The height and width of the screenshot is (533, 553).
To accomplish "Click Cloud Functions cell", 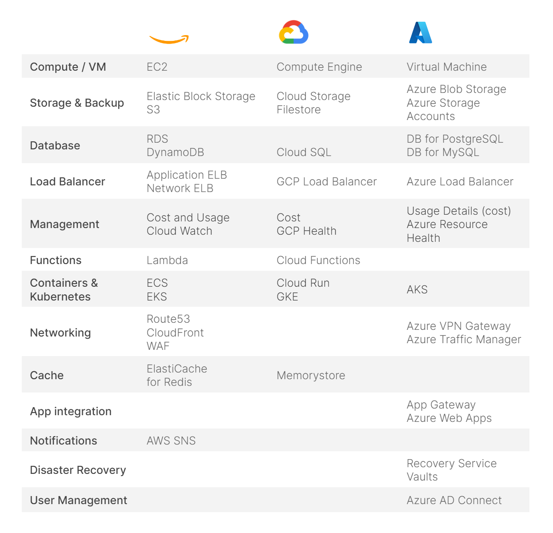I will coord(318,260).
